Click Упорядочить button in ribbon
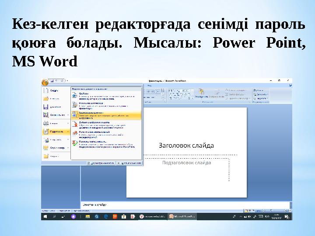This screenshot has height=236, width=315. (x=201, y=94)
